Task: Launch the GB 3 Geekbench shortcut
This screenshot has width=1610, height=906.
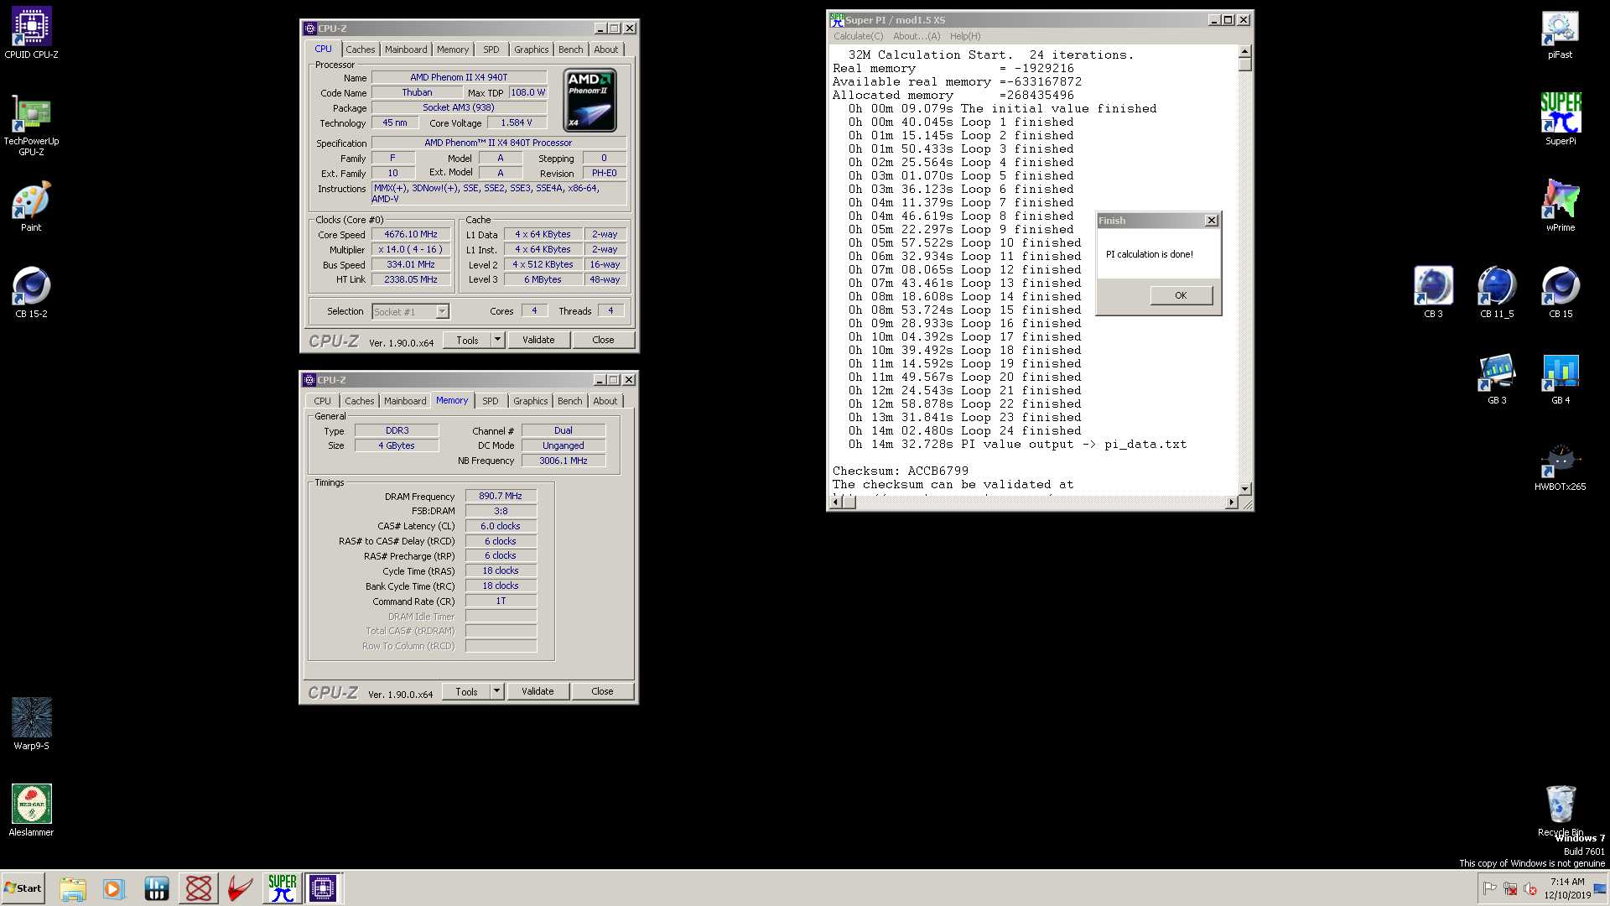Action: point(1497,379)
